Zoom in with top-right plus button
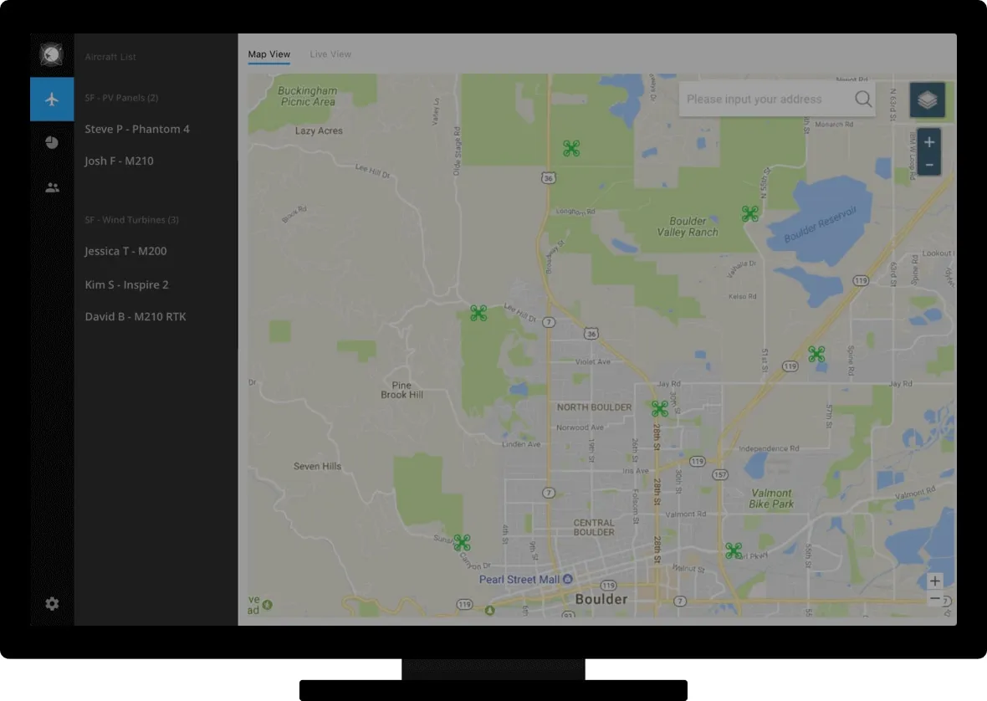This screenshot has height=701, width=987. point(928,142)
